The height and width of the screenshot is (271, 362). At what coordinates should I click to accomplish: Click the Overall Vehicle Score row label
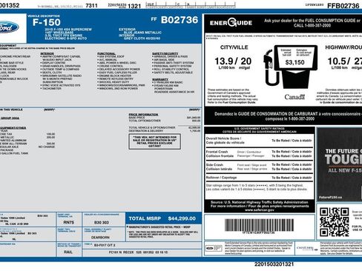point(225,141)
